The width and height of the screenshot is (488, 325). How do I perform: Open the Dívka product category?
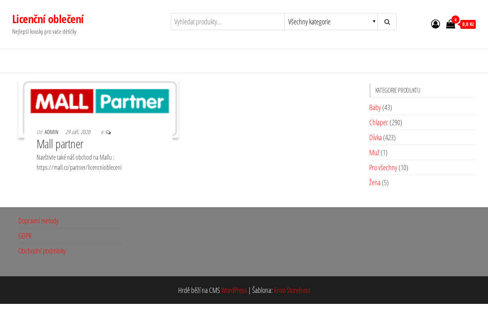coord(375,137)
